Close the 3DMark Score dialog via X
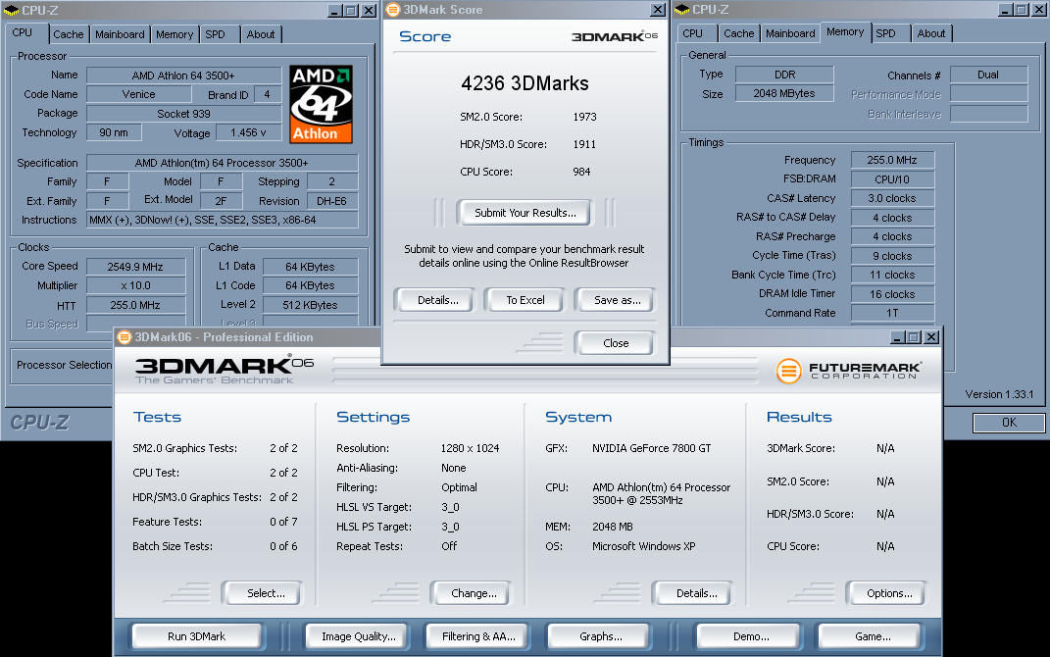Viewport: 1050px width, 657px height. (x=658, y=10)
